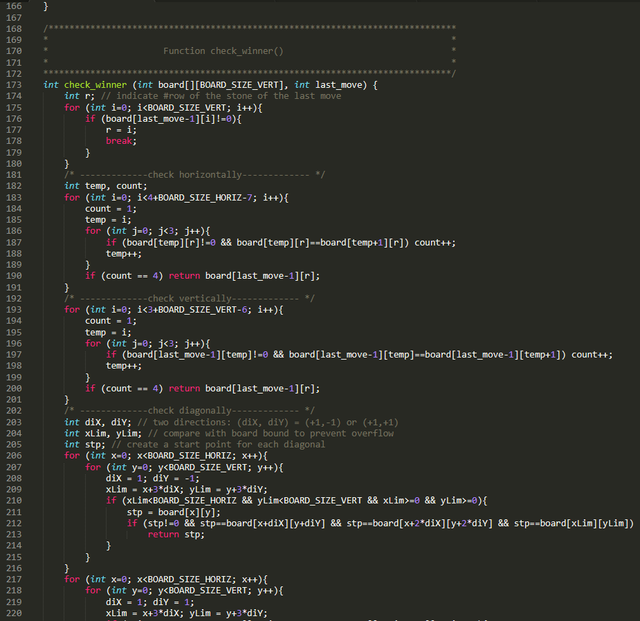Click 'temp = i;' on line 195
Screen dimensions: 640x621
tap(108, 332)
